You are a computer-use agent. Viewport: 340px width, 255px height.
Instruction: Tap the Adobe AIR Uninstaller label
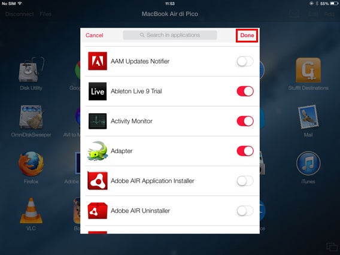coord(140,211)
